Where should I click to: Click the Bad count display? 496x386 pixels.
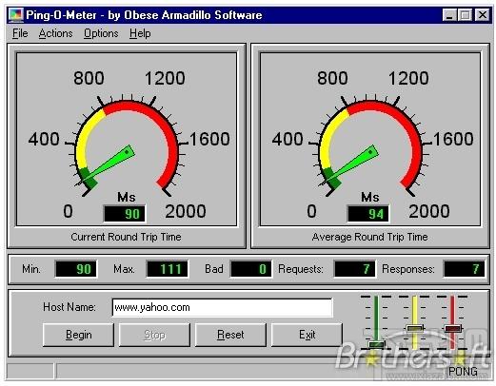(251, 269)
